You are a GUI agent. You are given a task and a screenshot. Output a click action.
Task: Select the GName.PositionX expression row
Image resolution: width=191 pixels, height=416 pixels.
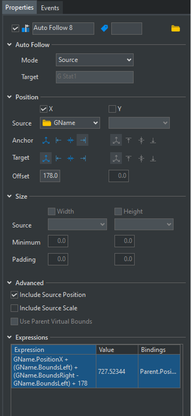click(96, 371)
